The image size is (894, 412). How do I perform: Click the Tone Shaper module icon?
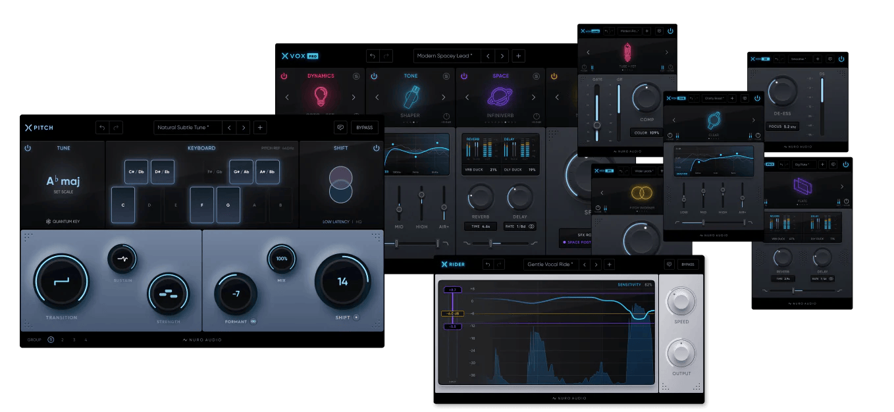click(411, 97)
